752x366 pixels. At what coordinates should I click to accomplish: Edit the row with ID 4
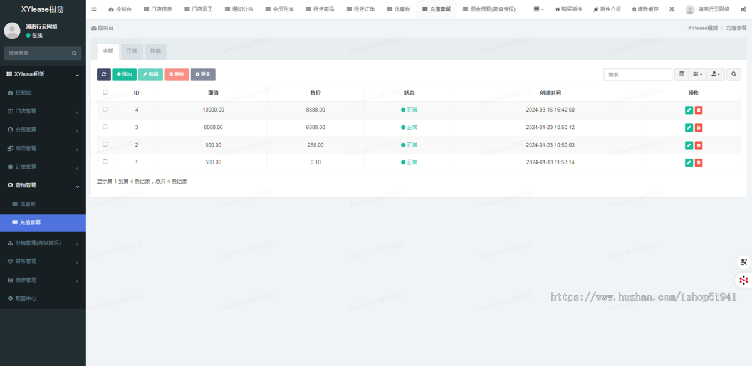(x=689, y=110)
